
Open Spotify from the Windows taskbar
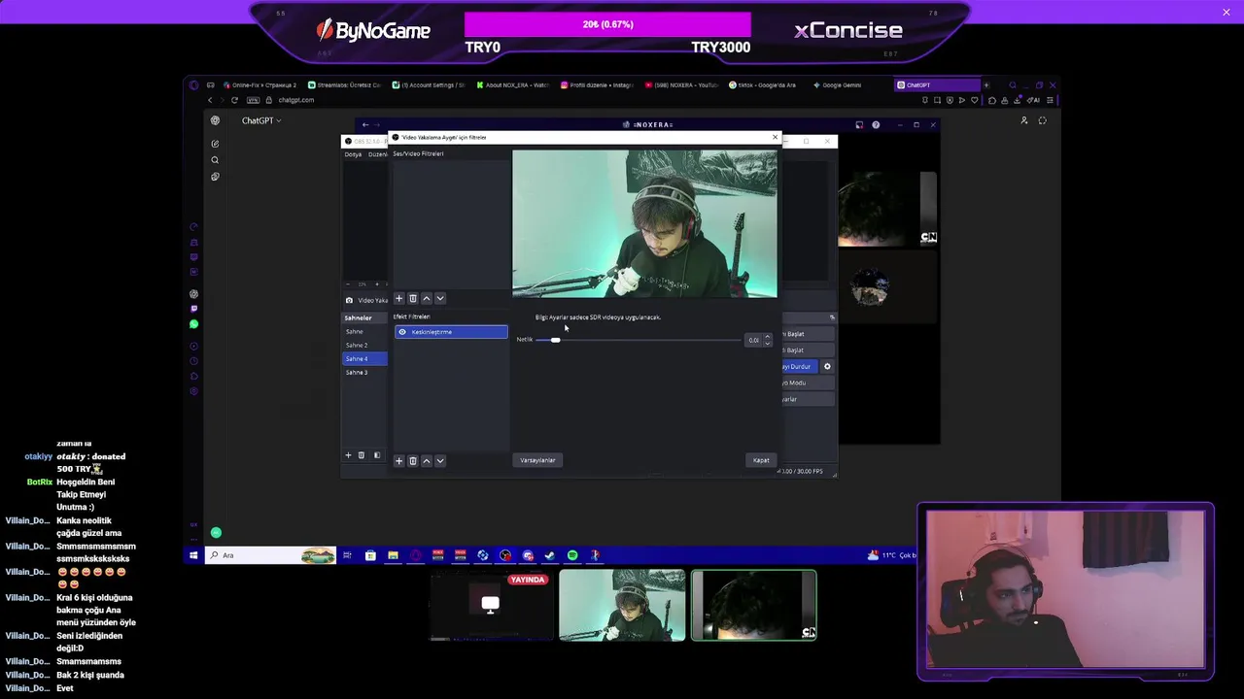point(572,555)
